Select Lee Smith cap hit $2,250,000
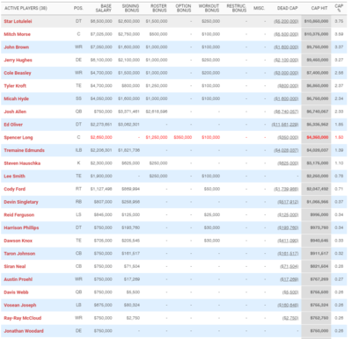The image size is (352, 339). pyautogui.click(x=318, y=176)
